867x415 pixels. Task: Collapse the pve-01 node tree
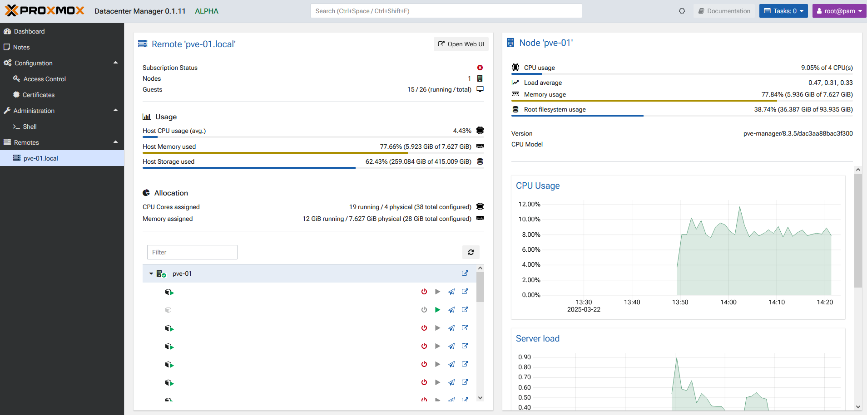click(x=151, y=273)
